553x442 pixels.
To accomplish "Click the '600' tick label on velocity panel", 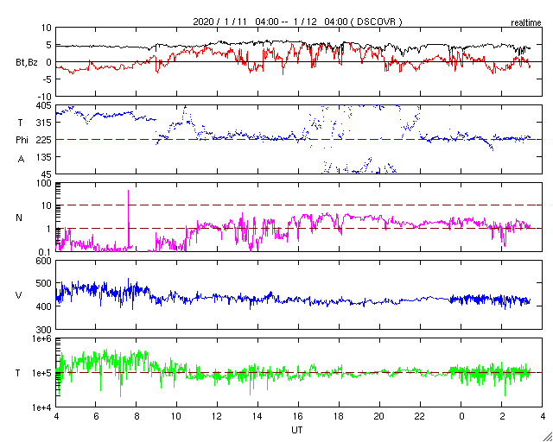I will pos(44,261).
